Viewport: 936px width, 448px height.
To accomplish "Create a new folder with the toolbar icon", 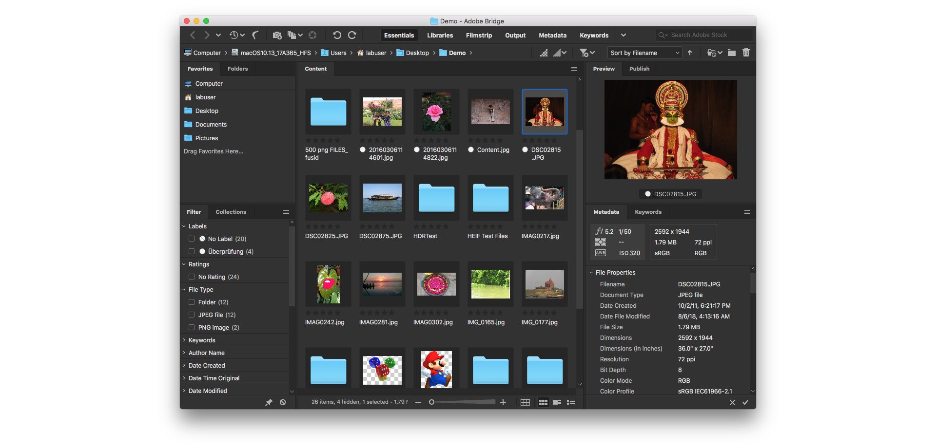I will point(732,52).
